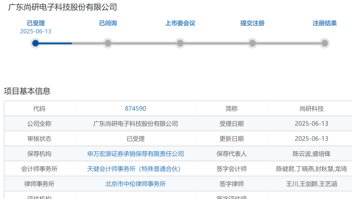Click the 保荐代表人 label cell

(231, 154)
